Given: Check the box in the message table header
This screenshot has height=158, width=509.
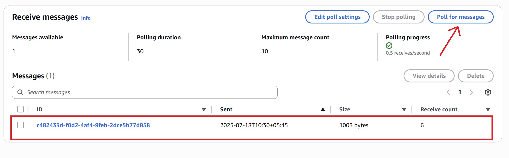Looking at the screenshot, I should click(x=21, y=109).
